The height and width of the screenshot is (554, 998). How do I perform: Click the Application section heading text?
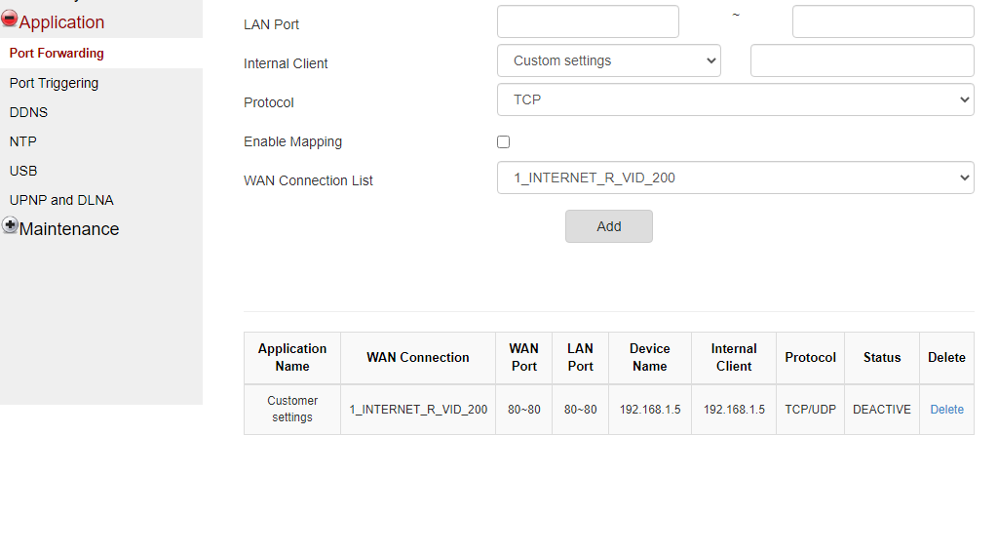61,22
